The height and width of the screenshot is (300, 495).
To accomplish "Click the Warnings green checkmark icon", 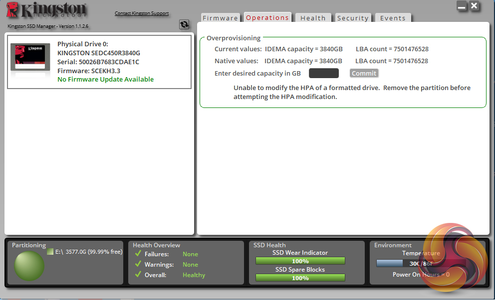I will (x=138, y=264).
